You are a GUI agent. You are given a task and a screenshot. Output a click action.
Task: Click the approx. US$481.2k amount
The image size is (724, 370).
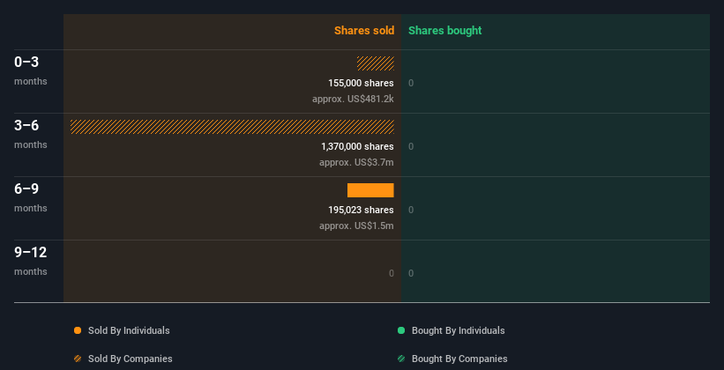[353, 99]
